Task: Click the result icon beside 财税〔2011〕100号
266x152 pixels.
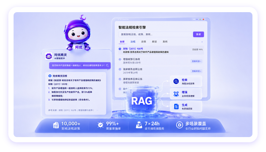Action: coord(120,49)
